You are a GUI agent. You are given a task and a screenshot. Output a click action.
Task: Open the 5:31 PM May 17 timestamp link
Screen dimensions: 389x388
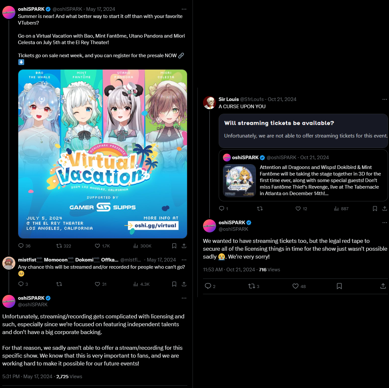pos(27,377)
